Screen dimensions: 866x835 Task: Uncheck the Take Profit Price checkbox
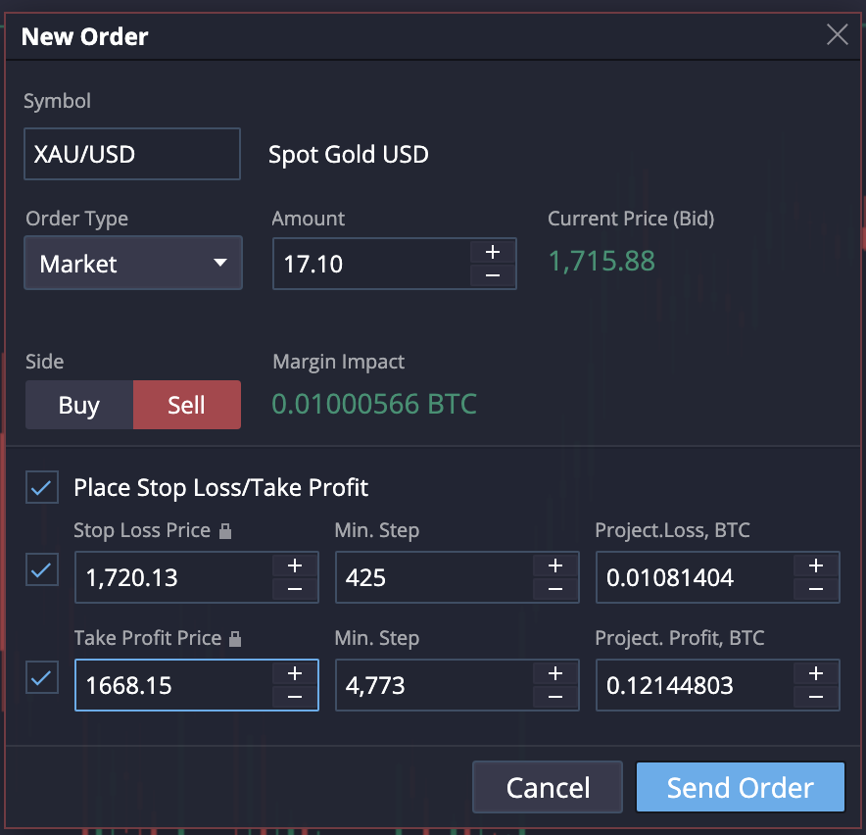click(x=42, y=678)
